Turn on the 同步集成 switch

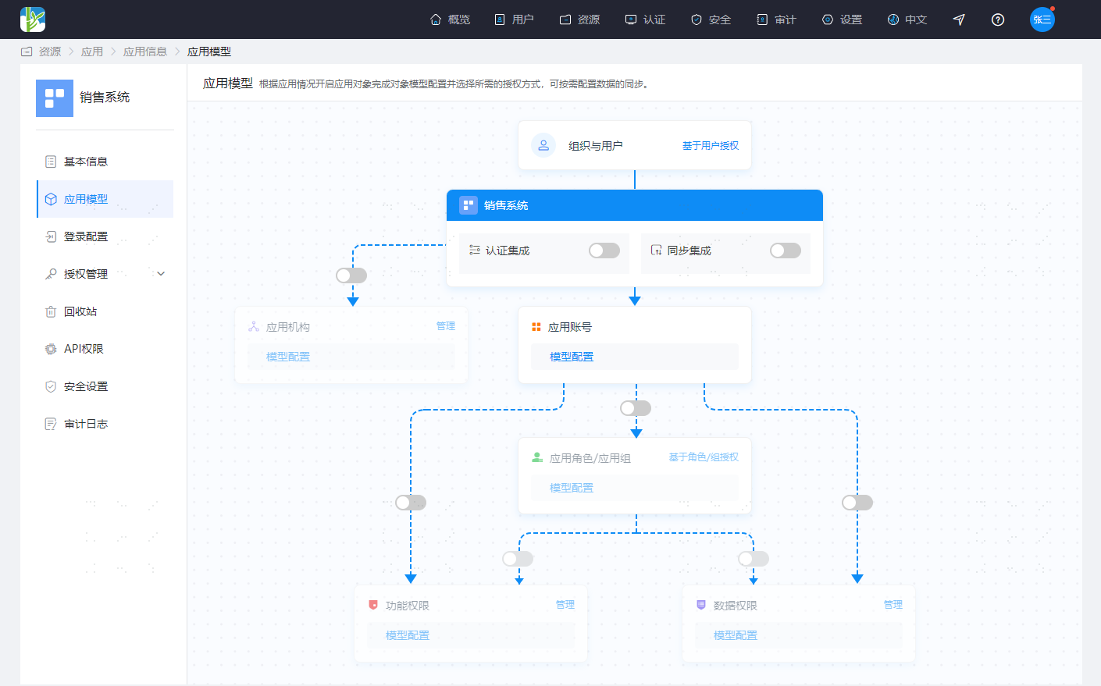pyautogui.click(x=786, y=251)
